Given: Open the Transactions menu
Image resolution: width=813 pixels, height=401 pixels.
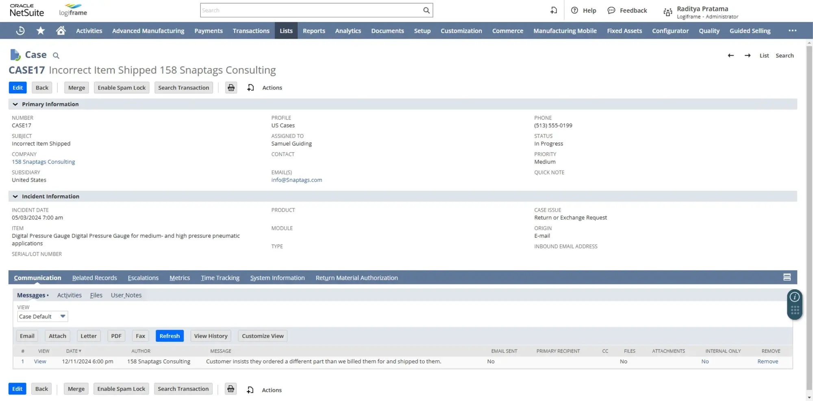Looking at the screenshot, I should 251,30.
